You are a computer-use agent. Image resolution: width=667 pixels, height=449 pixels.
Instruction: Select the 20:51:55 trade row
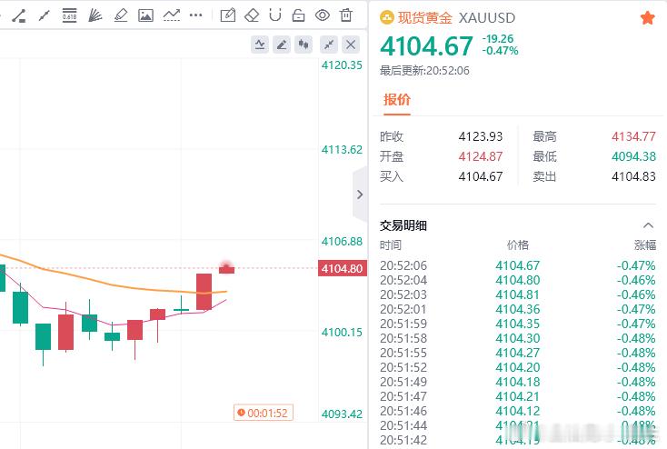coord(518,353)
